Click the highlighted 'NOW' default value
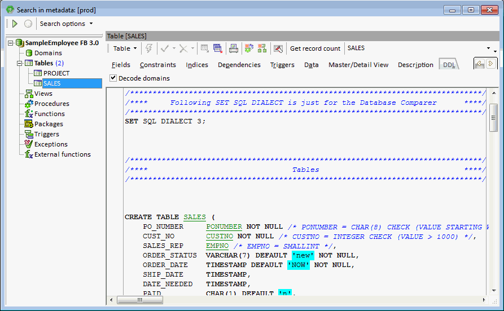504x311 pixels. point(299,265)
